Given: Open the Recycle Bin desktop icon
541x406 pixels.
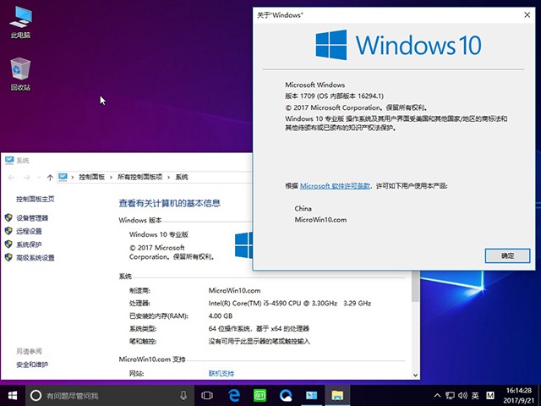Looking at the screenshot, I should click(20, 74).
